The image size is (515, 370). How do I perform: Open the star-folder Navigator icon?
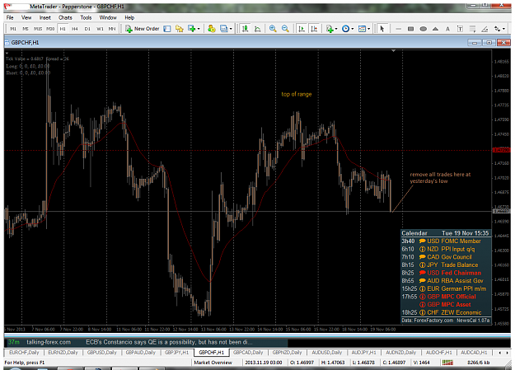[179, 29]
